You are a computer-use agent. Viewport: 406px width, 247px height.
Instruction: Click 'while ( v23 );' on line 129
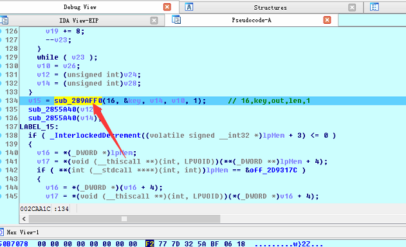[68, 57]
